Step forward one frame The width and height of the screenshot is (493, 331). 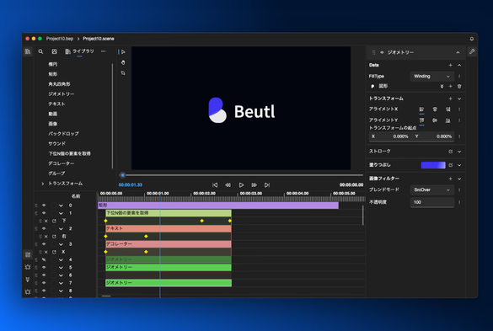click(x=254, y=184)
